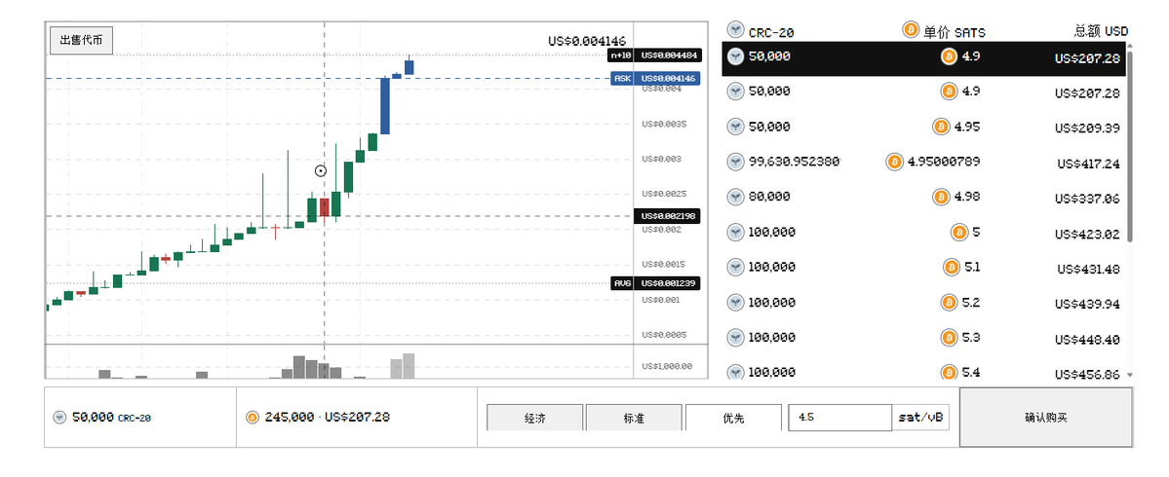Click the CRC-20 column header token icon
The width and height of the screenshot is (1169, 477).
coord(736,30)
